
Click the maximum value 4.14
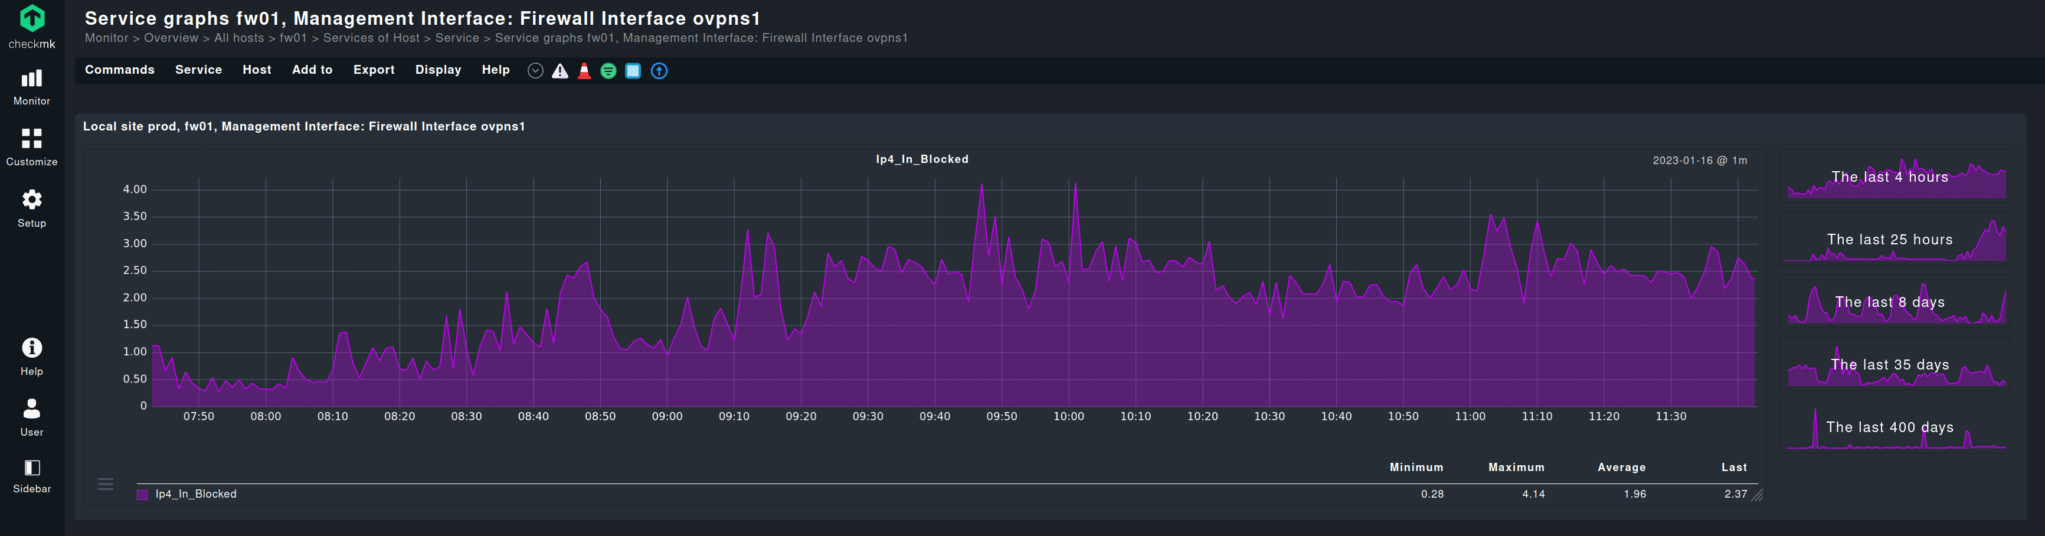point(1533,494)
